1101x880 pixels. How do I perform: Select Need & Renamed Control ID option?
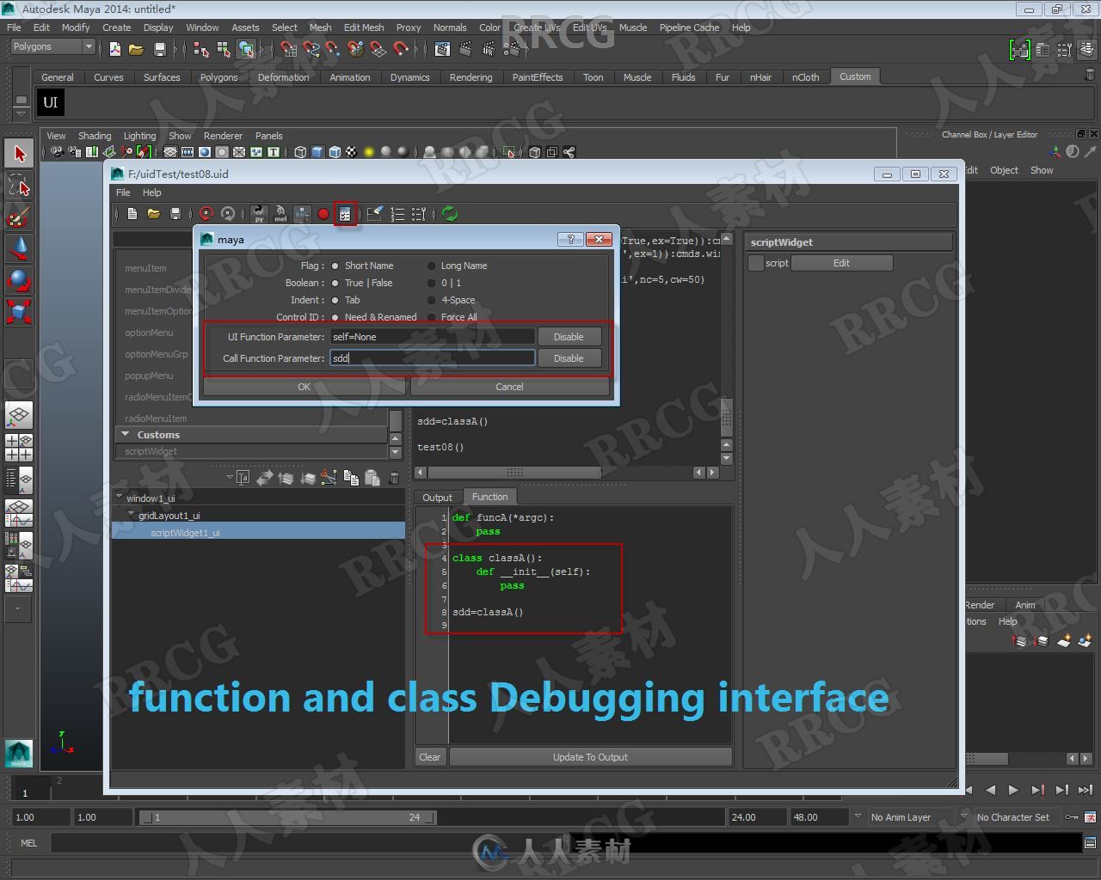(x=335, y=317)
